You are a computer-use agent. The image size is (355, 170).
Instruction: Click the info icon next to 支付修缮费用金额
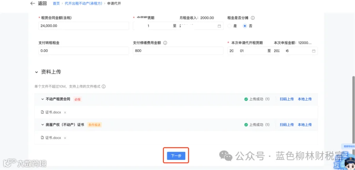[165, 43]
